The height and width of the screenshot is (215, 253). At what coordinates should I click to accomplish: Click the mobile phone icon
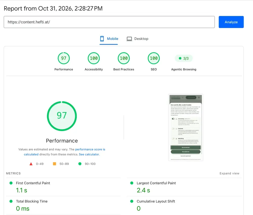coord(102,39)
